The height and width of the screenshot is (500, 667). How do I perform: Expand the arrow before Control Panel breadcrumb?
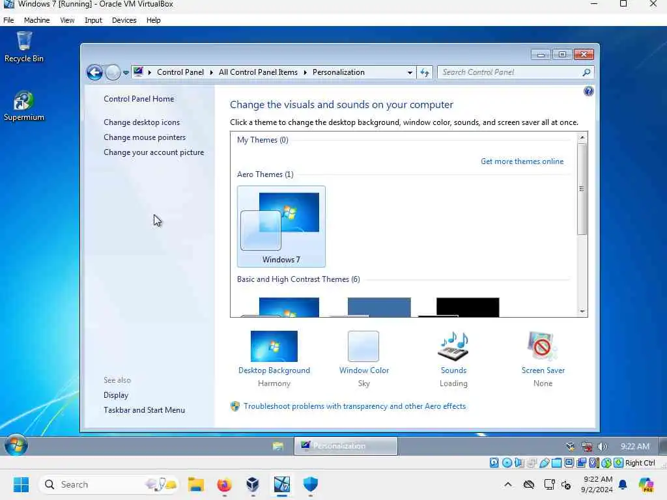[x=150, y=72]
